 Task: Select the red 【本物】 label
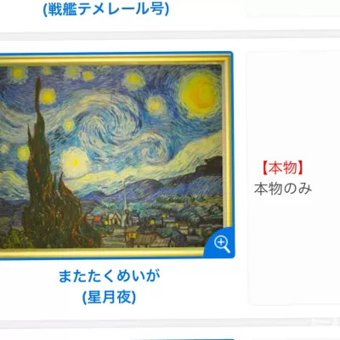(x=283, y=167)
